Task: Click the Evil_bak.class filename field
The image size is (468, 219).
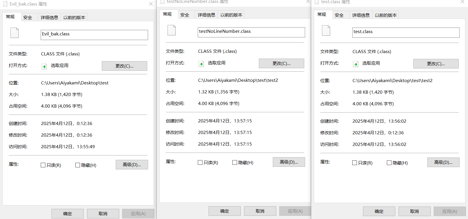Action: pyautogui.click(x=94, y=35)
